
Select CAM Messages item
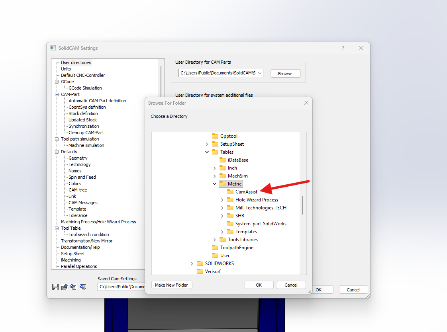(83, 203)
